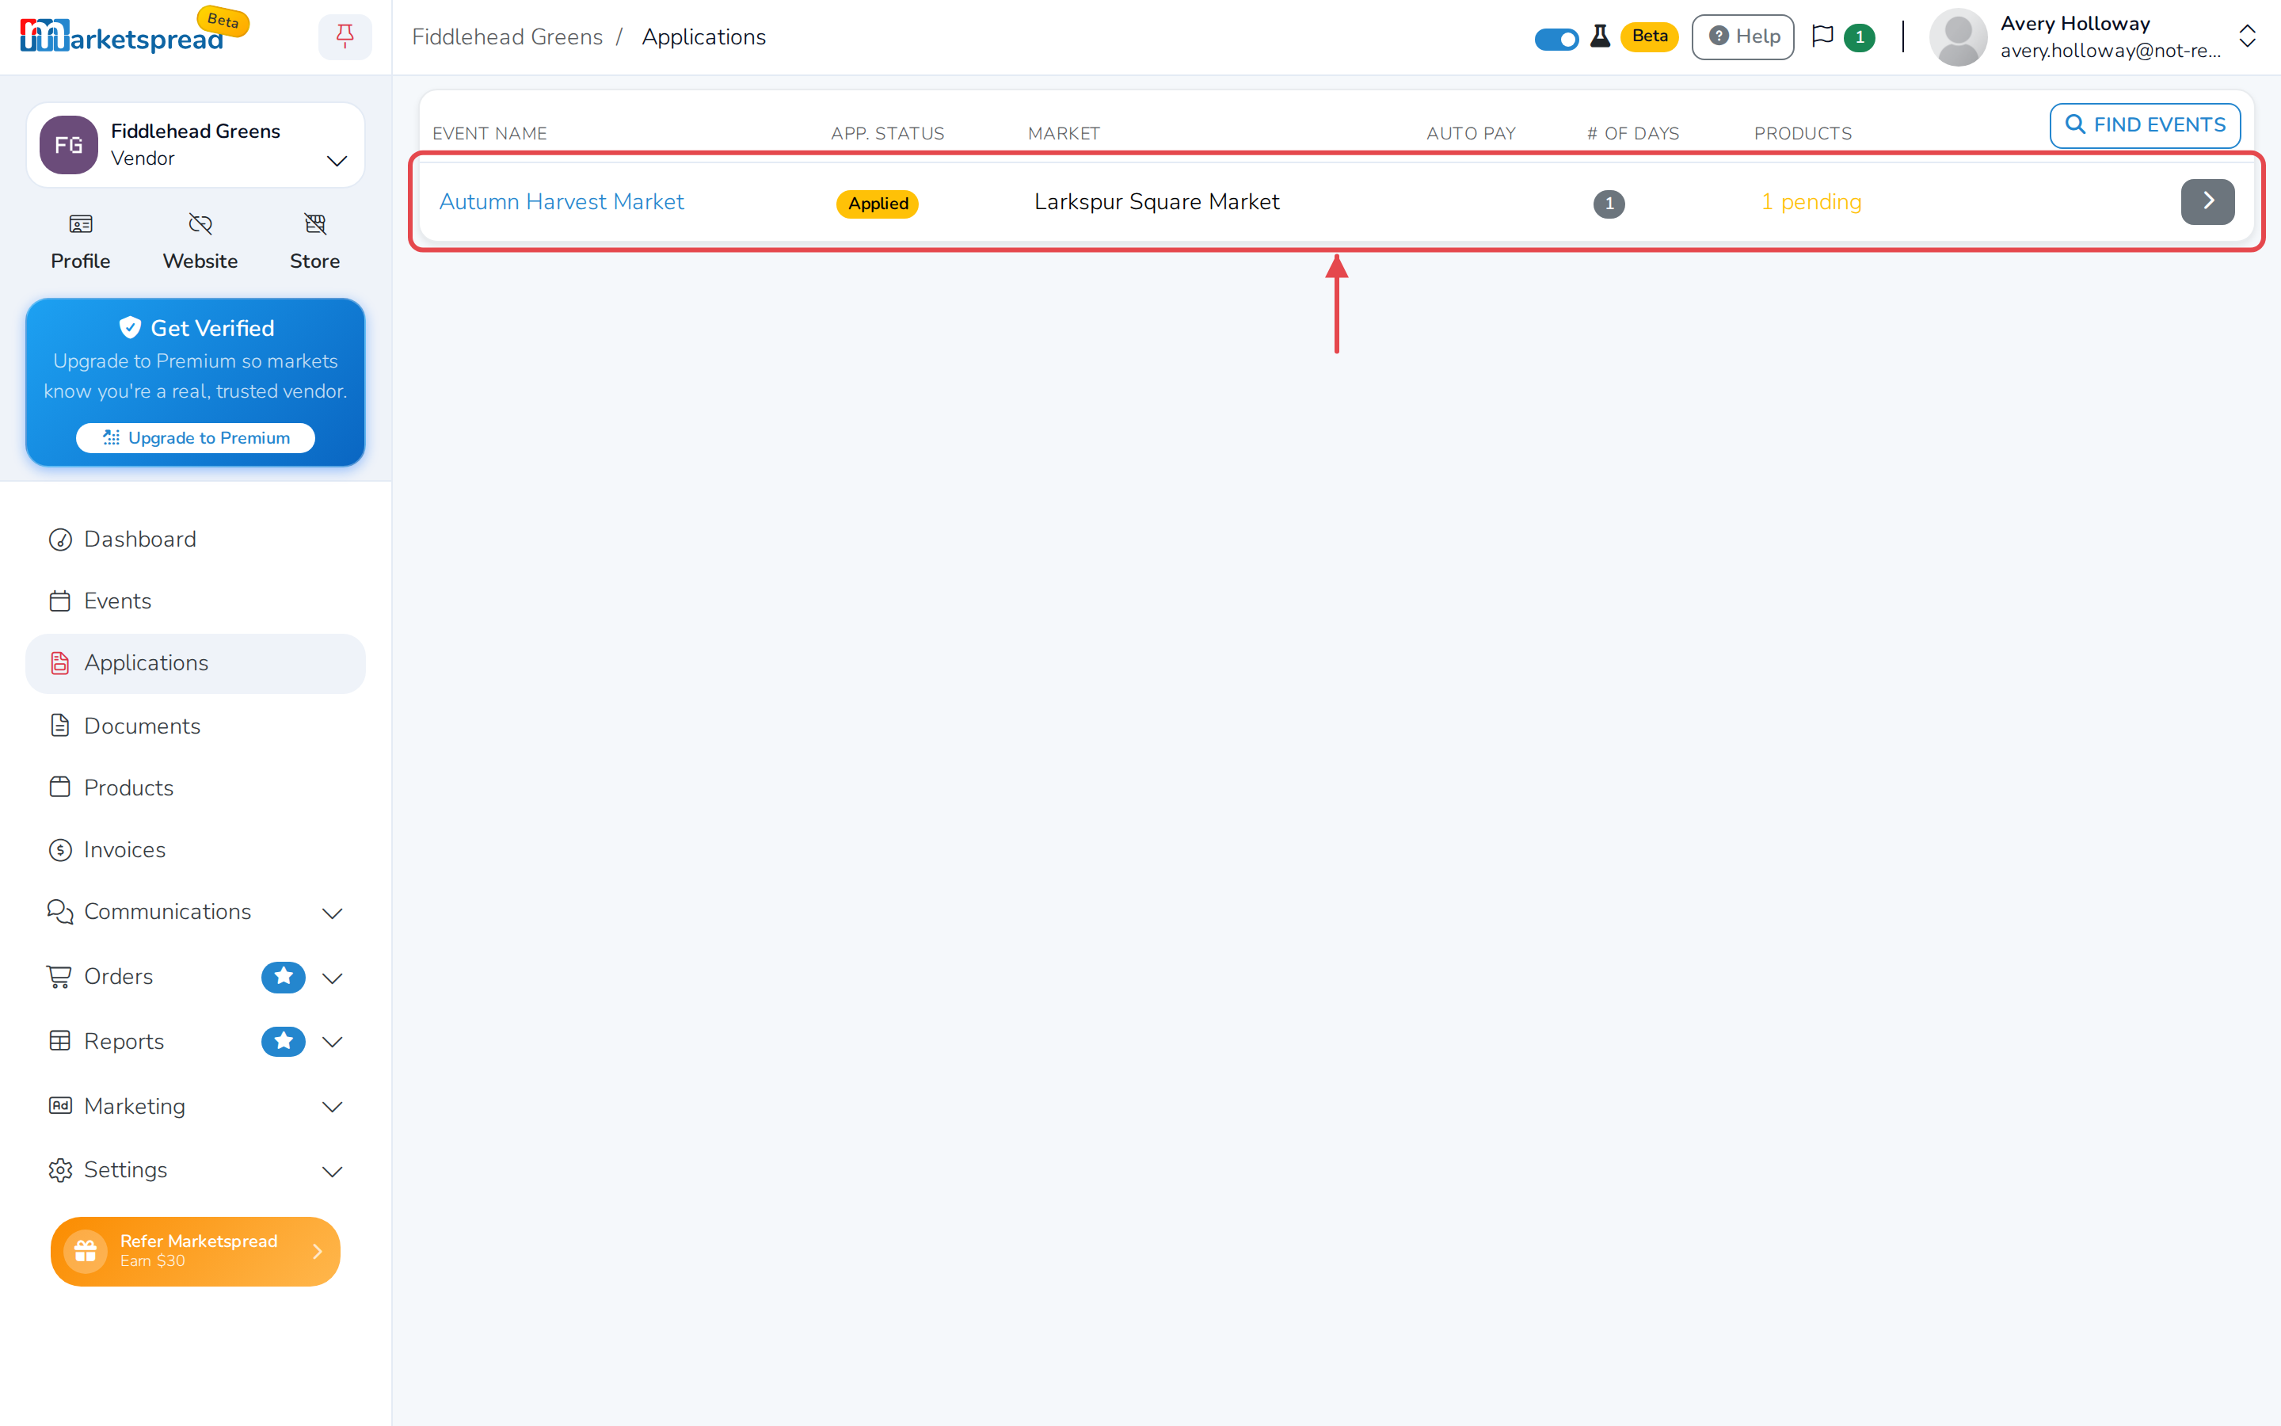Click the Orders premium star badge
This screenshot has height=1426, width=2281.
(283, 977)
